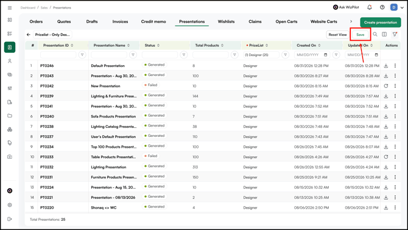This screenshot has height=230, width=408.
Task: Click the Reset View button
Action: coord(337,35)
